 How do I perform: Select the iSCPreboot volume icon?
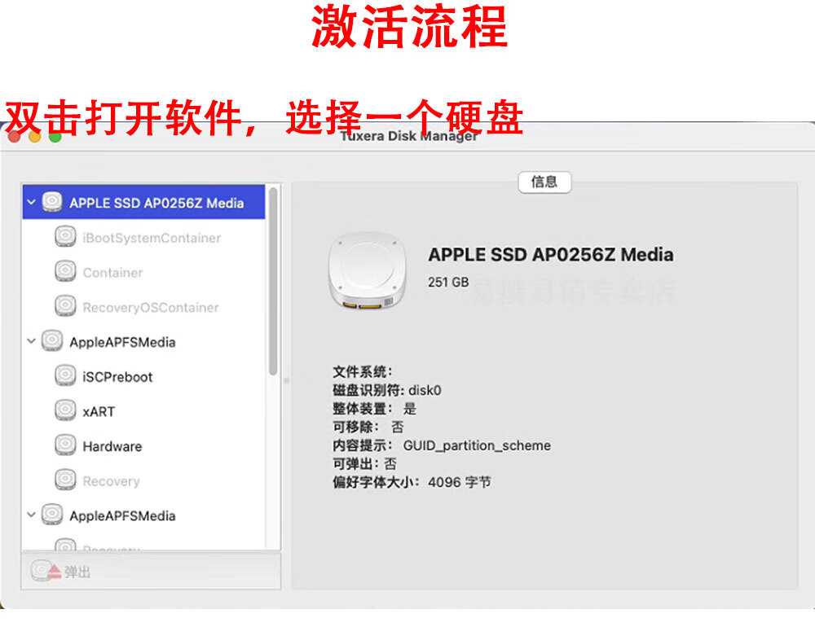point(65,376)
